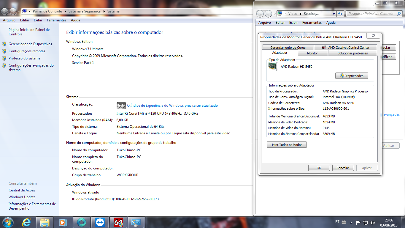Open the volume speaker icon
Viewport: 405px width, 228px height.
click(373, 222)
